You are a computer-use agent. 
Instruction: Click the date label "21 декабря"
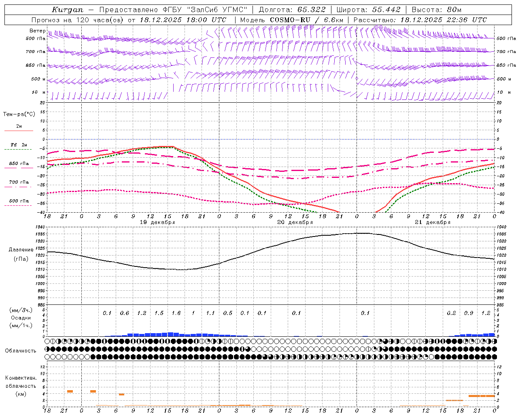pyautogui.click(x=433, y=222)
